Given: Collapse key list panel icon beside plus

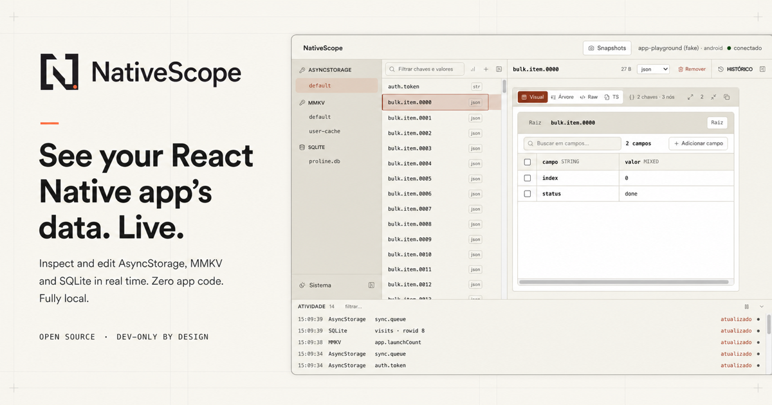Looking at the screenshot, I should [499, 69].
